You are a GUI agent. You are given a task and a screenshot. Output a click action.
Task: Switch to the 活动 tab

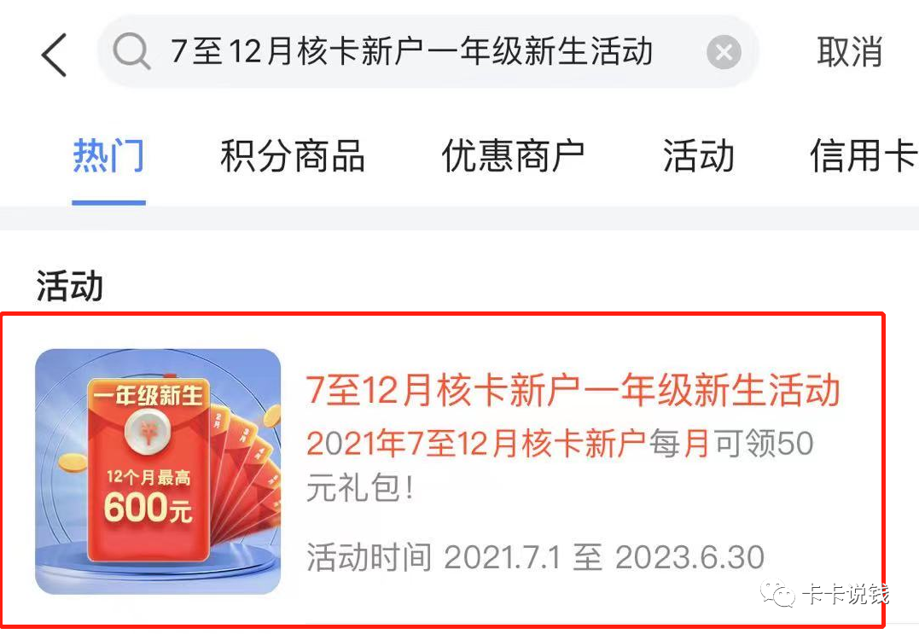698,156
